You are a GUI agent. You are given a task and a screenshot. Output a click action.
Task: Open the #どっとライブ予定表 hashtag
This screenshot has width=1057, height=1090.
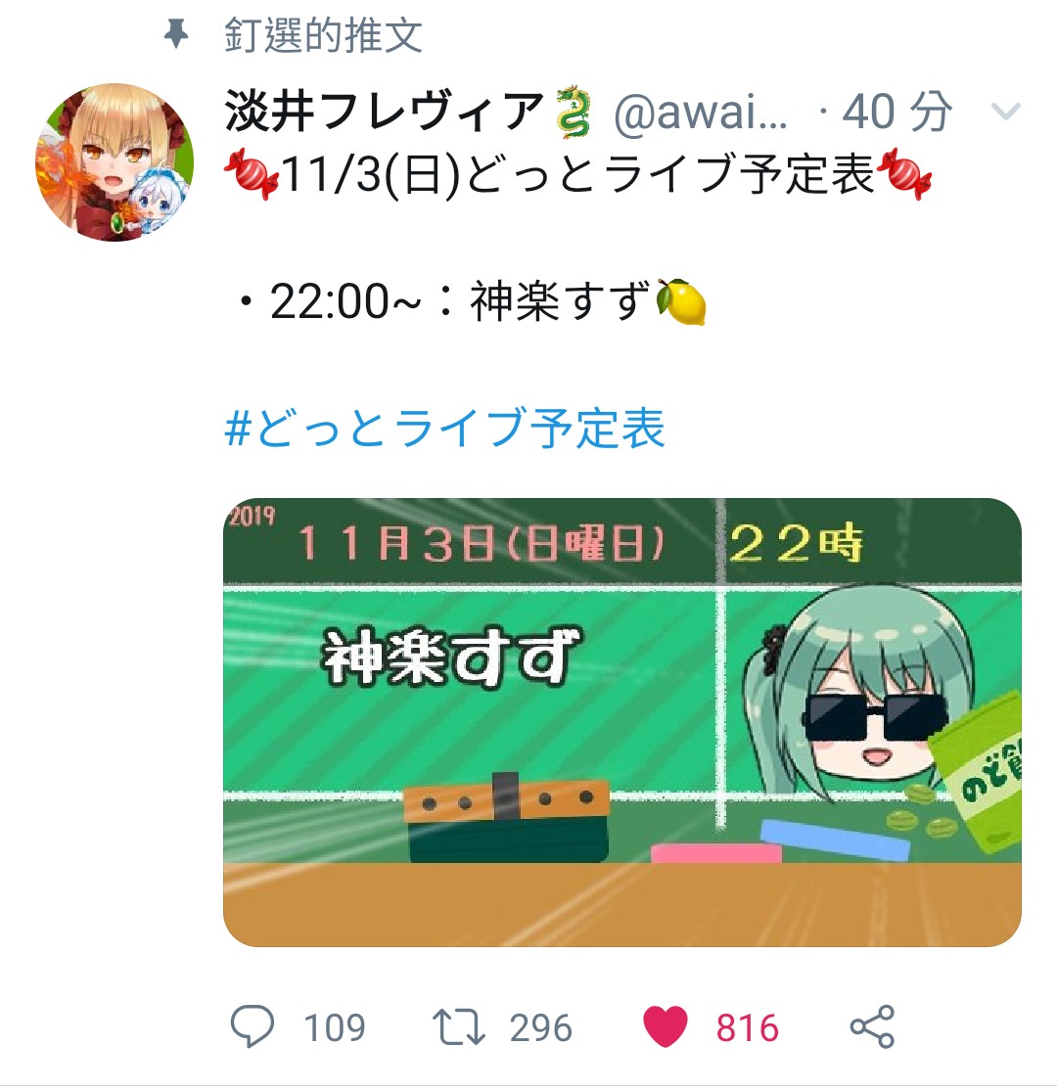(445, 428)
